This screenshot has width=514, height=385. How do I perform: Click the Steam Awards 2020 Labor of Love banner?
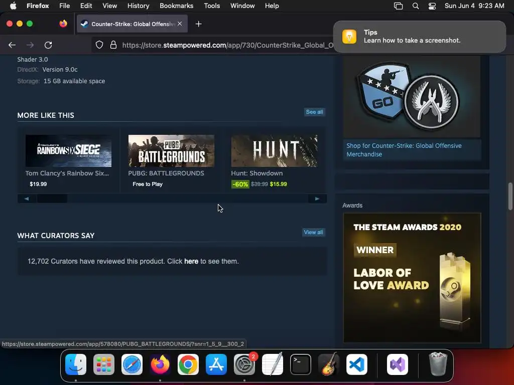(x=412, y=278)
